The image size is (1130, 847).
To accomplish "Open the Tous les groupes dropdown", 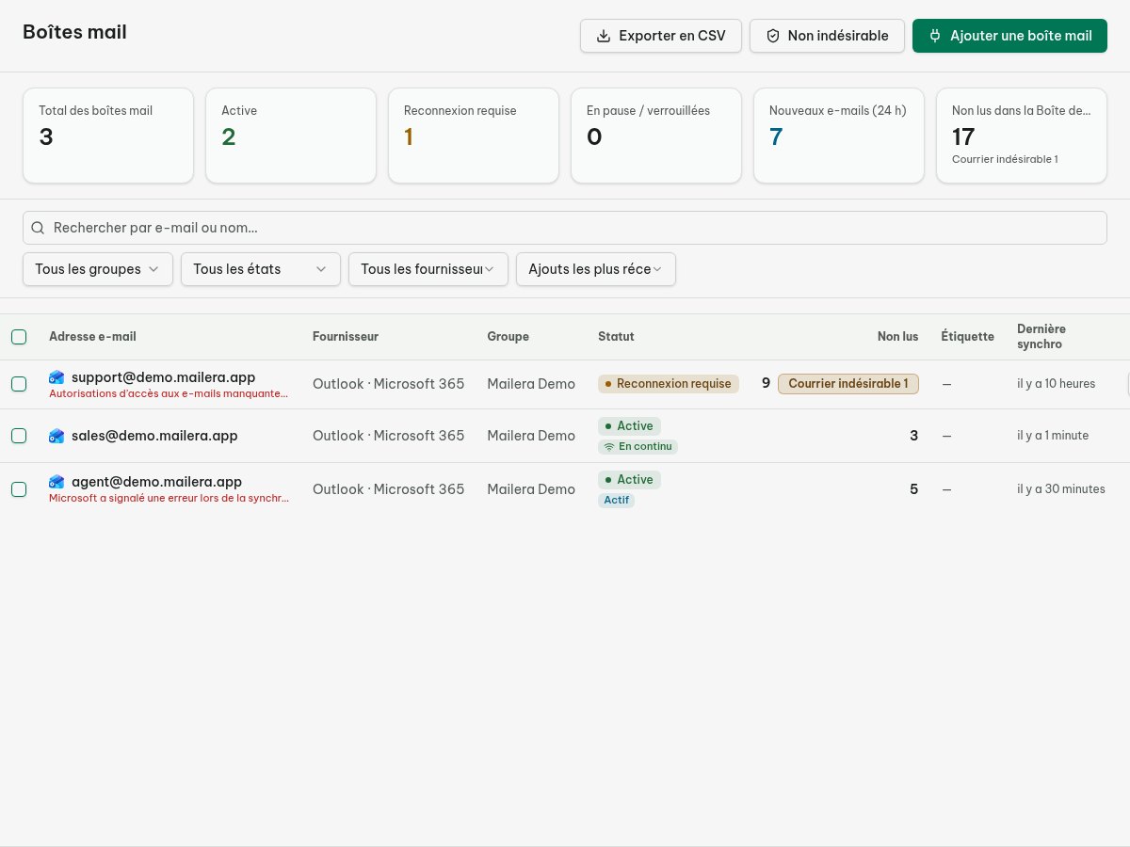I will point(98,269).
